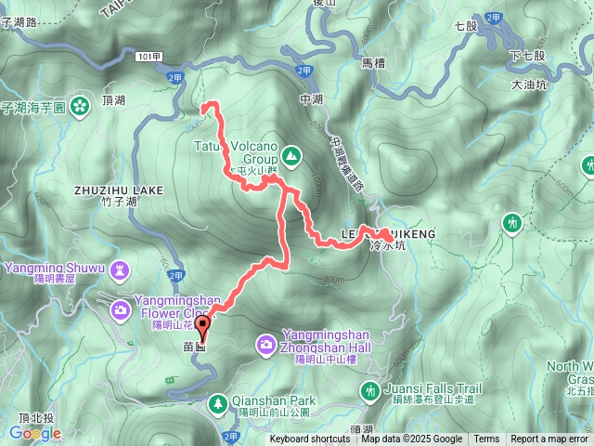The image size is (594, 446).
Task: Click the Juansi Falls Trail text label
Action: coord(433,388)
